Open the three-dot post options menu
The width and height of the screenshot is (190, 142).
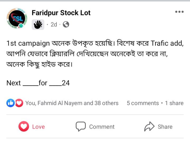click(x=179, y=12)
